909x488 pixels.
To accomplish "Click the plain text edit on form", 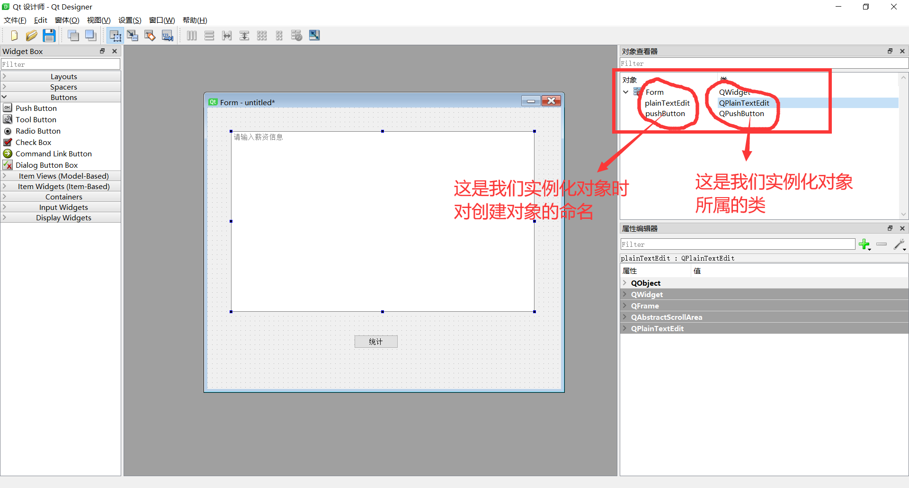I will (383, 221).
